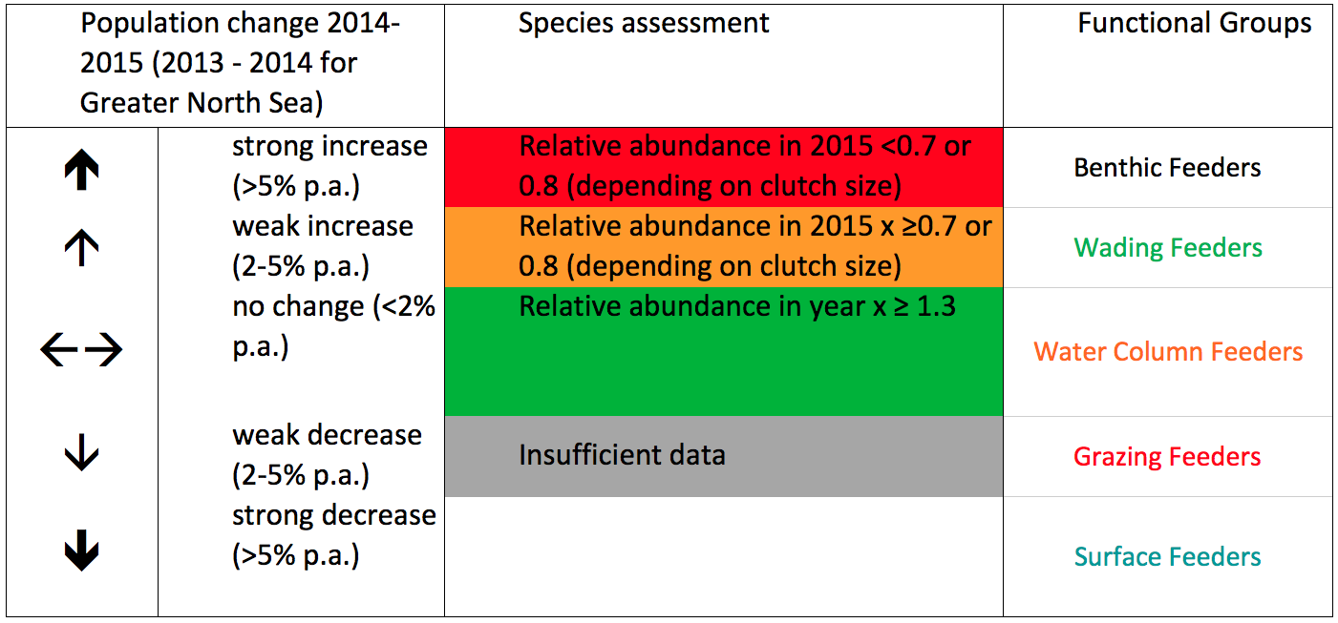
Task: Click the thin down arrow weak decrease icon
Action: click(82, 452)
